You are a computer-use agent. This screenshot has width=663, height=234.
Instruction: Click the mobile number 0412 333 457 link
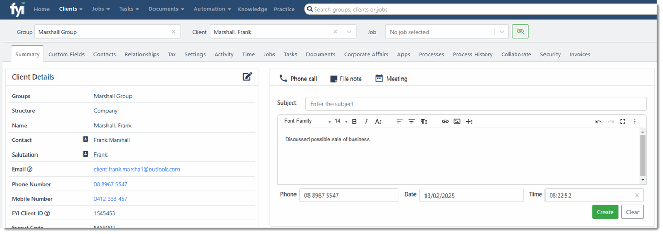click(x=111, y=199)
